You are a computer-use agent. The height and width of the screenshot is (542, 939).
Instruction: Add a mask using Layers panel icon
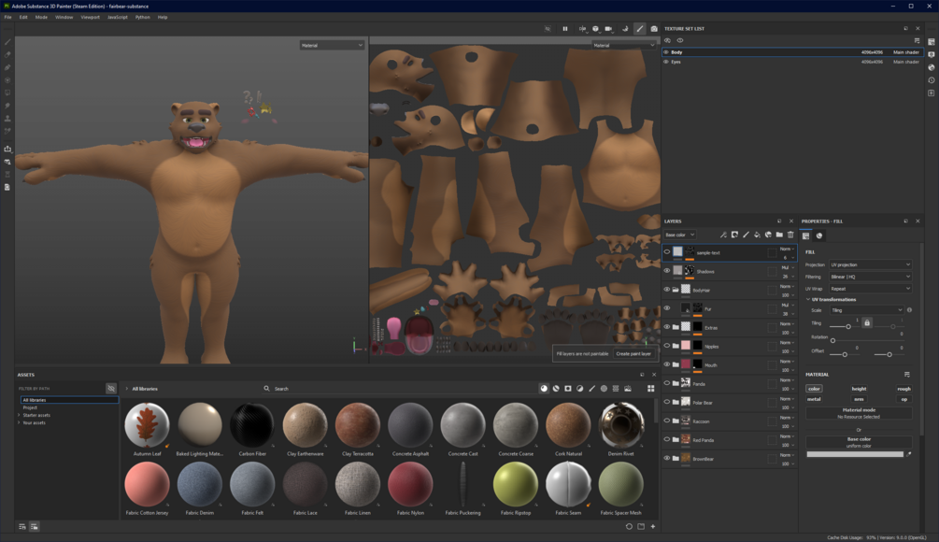click(x=734, y=235)
